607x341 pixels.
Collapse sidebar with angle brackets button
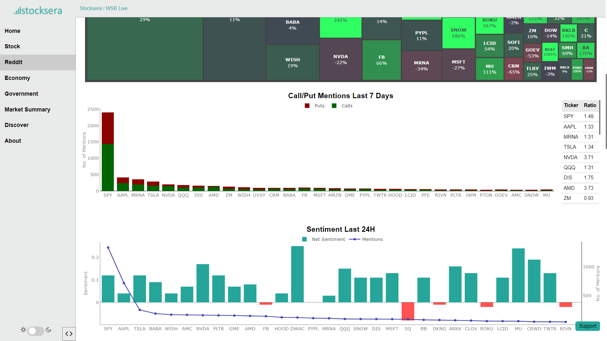click(69, 334)
